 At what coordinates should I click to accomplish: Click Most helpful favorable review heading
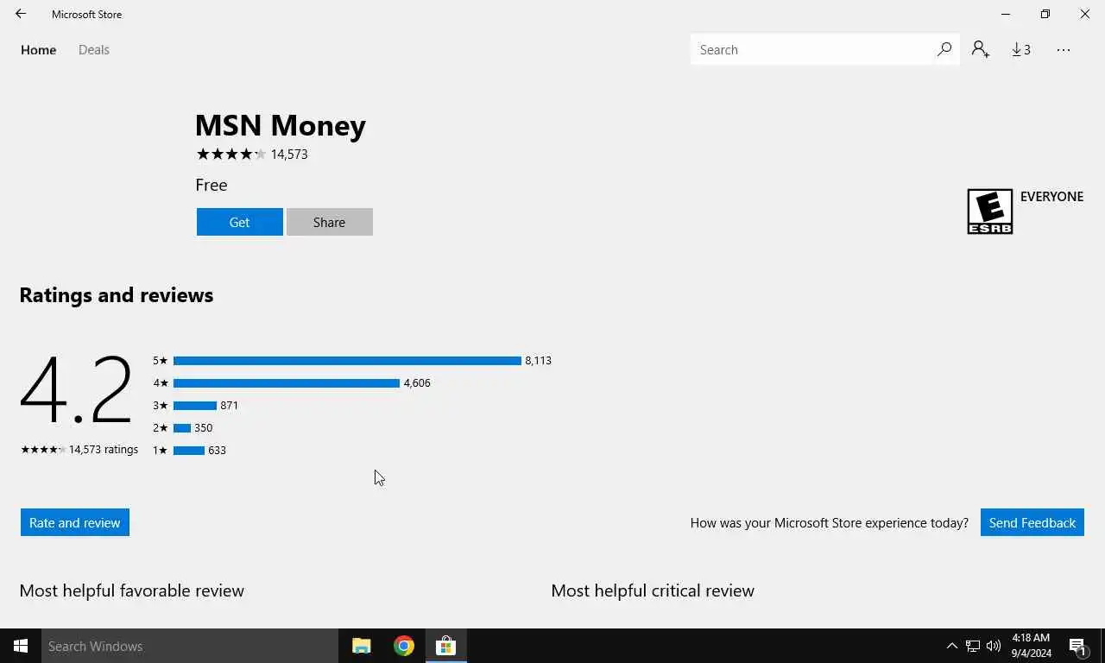click(x=132, y=590)
